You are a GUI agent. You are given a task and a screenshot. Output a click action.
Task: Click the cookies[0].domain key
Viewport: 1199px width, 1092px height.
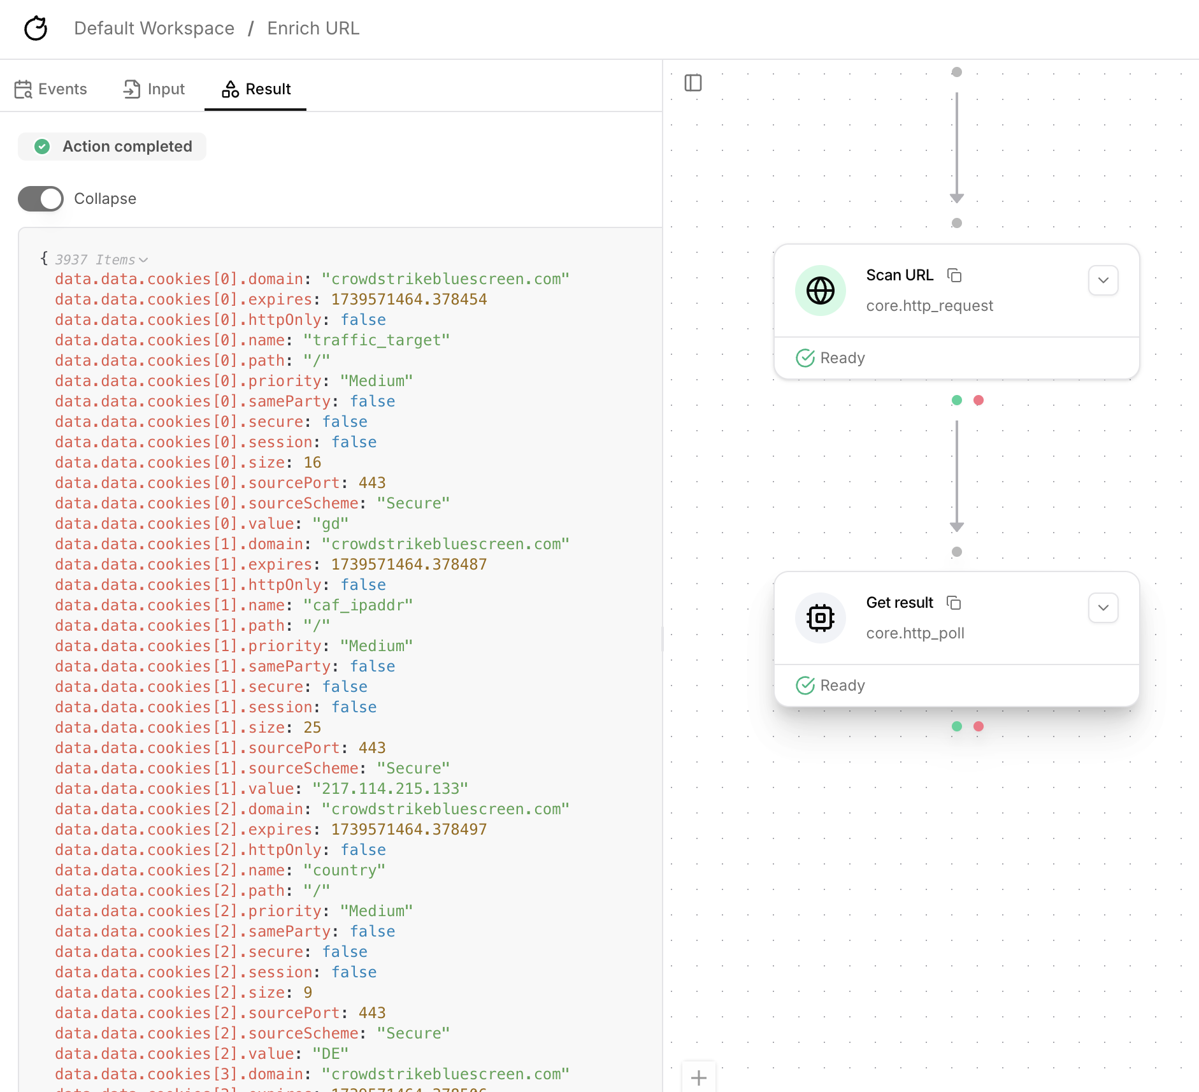[179, 279]
